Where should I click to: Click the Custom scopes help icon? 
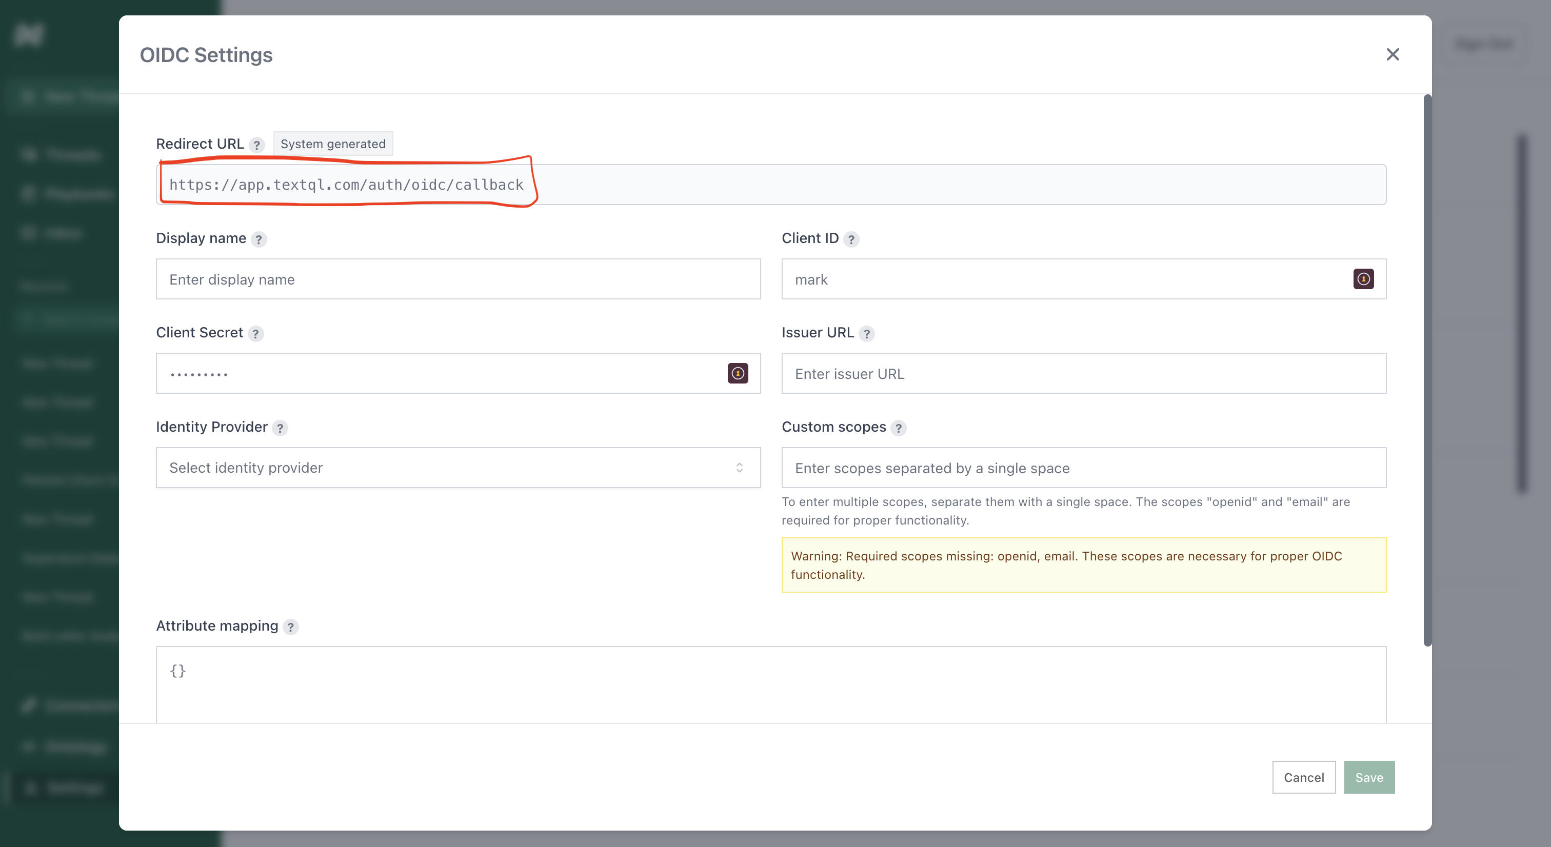click(898, 428)
